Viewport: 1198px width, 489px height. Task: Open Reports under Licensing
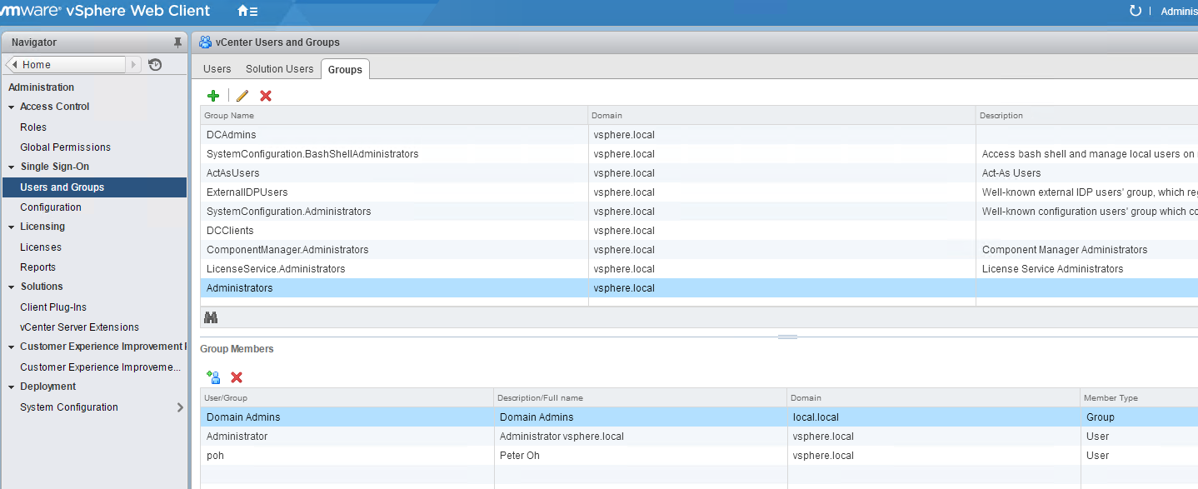coord(37,267)
